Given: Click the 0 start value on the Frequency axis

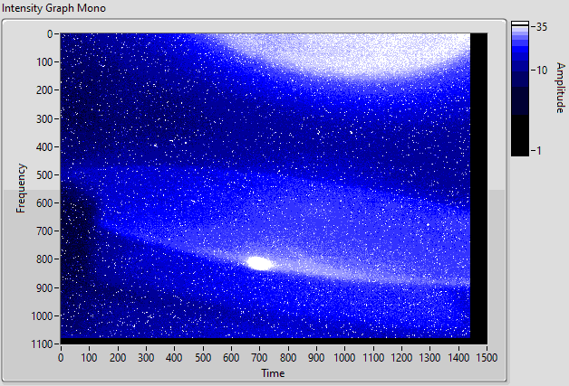Looking at the screenshot, I should tap(50, 34).
